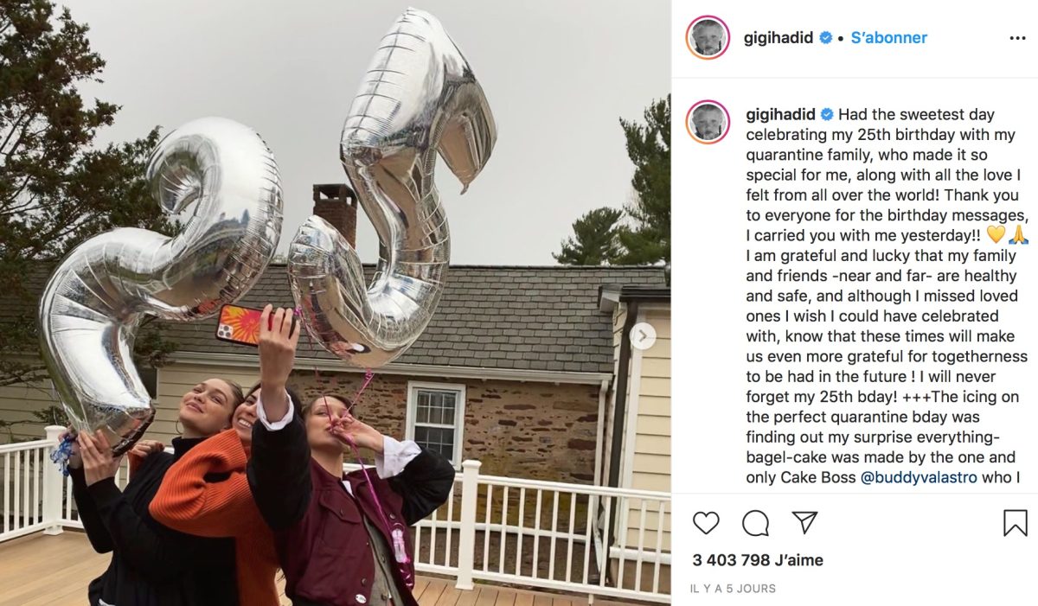Like the post with the heart icon
The height and width of the screenshot is (606, 1038).
[706, 523]
